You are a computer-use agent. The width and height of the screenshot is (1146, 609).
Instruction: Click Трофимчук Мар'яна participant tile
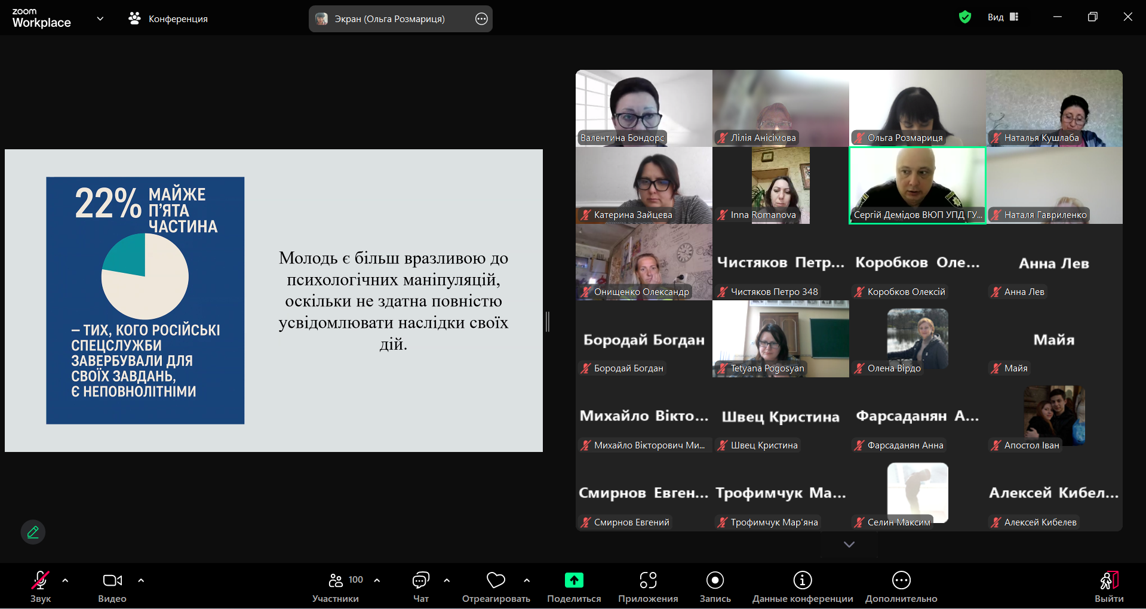click(x=781, y=493)
